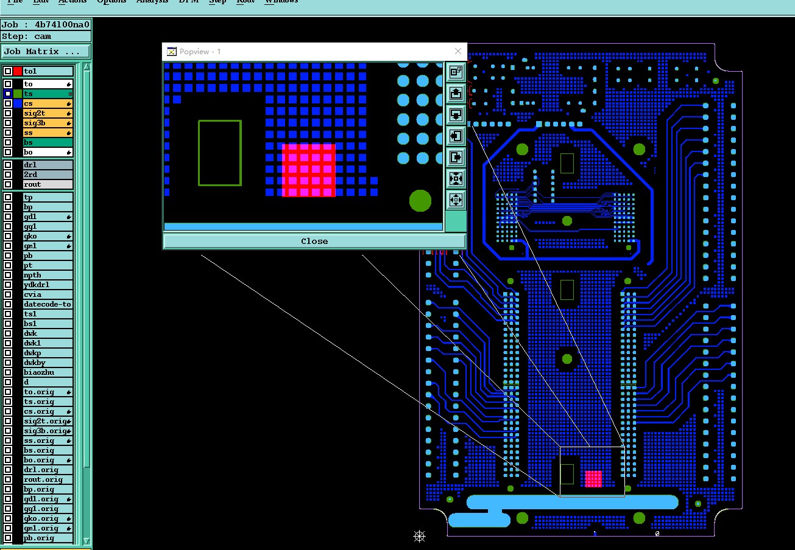This screenshot has width=795, height=550.
Task: Click layer list scrollbar up arrow
Action: (x=87, y=66)
